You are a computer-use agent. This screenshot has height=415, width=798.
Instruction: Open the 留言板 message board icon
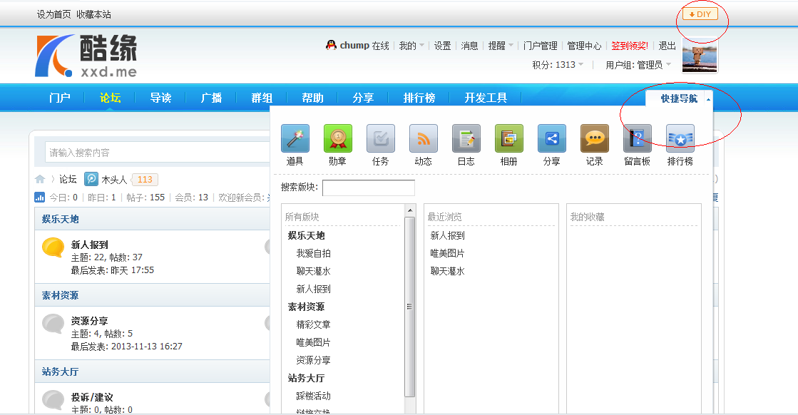click(x=637, y=138)
